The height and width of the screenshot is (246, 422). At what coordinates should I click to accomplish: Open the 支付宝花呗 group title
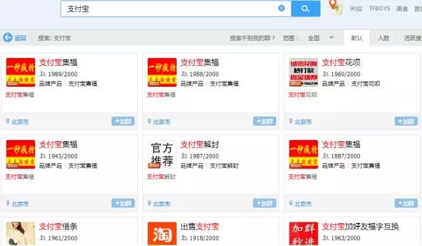click(341, 62)
